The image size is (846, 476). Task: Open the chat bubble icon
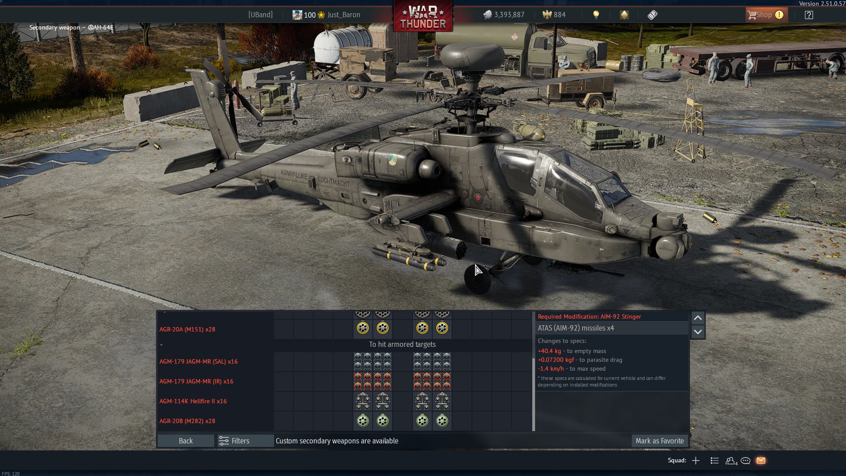tap(746, 461)
